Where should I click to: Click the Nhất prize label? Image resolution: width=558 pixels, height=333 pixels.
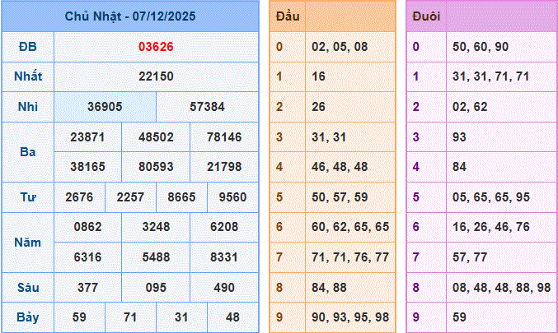(28, 76)
